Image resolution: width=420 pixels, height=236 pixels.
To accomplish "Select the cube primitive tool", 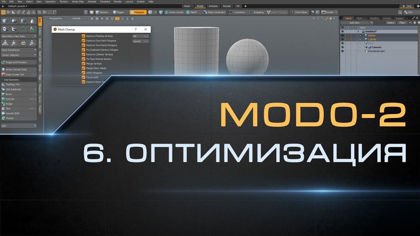I will click(x=5, y=21).
